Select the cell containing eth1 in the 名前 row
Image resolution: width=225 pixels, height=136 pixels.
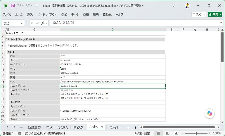pyautogui.click(x=112, y=56)
